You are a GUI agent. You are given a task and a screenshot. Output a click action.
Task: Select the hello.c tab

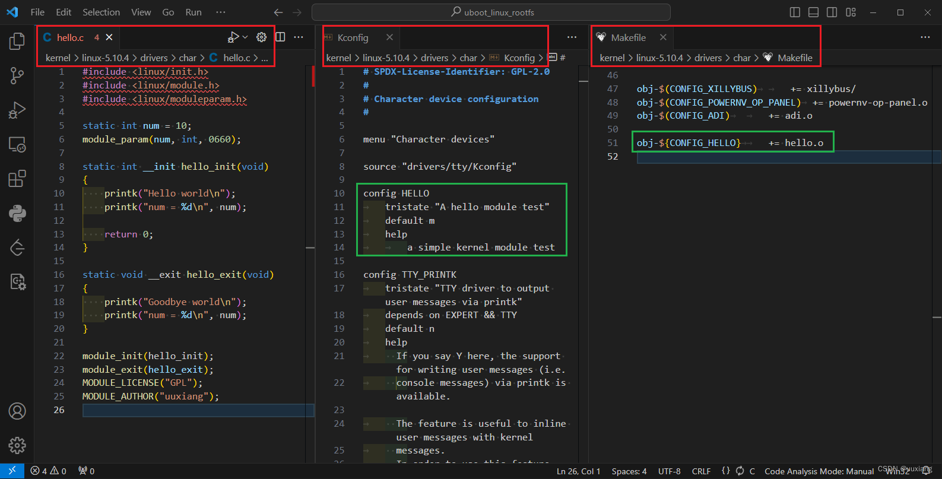[x=78, y=37]
